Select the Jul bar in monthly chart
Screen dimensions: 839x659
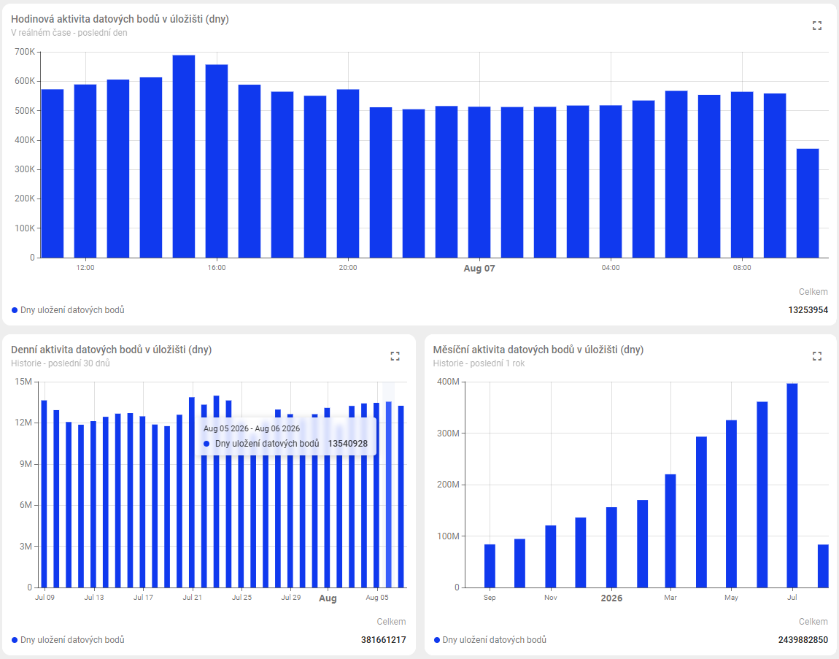[792, 485]
